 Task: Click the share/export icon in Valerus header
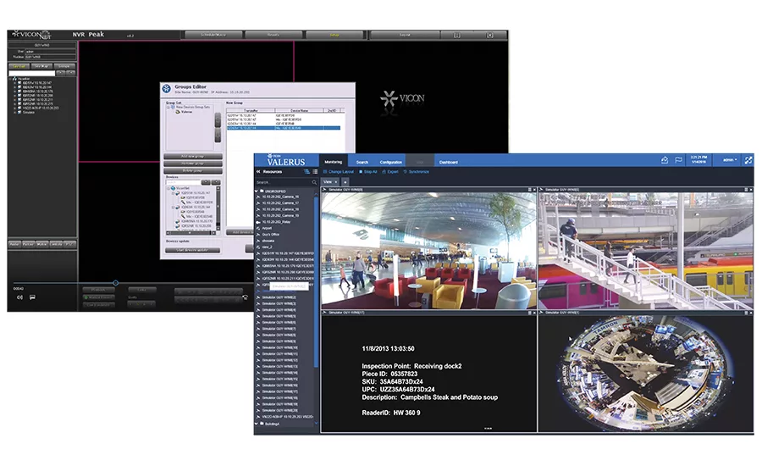click(x=665, y=160)
